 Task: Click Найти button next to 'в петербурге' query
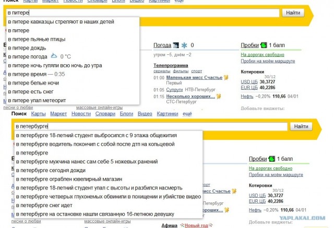[x=301, y=126]
